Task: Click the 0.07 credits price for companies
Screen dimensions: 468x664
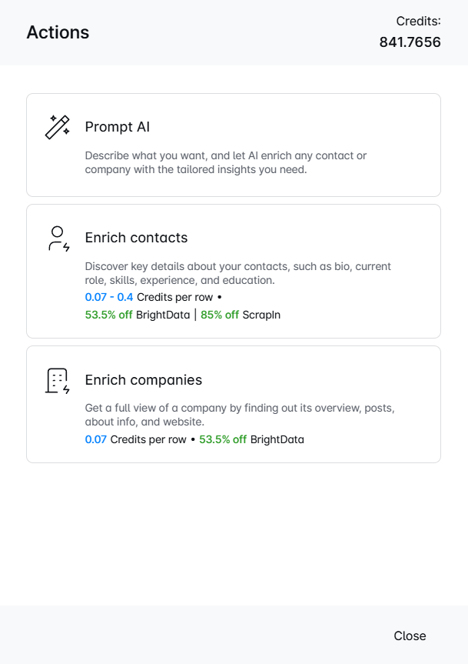Action: click(x=95, y=439)
